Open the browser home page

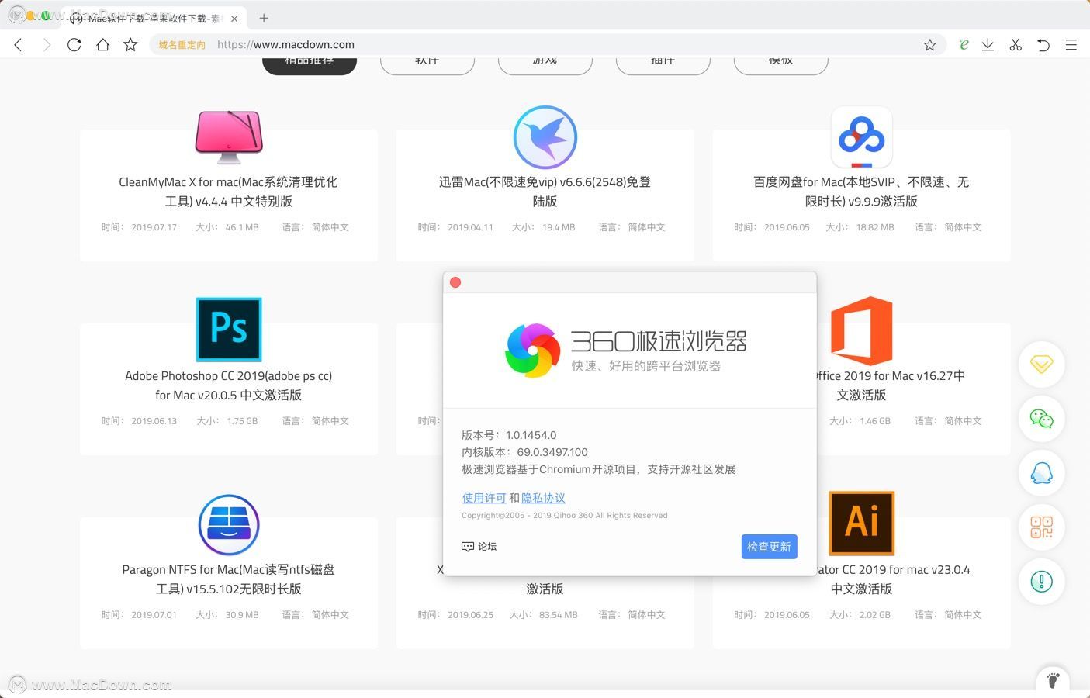(102, 45)
